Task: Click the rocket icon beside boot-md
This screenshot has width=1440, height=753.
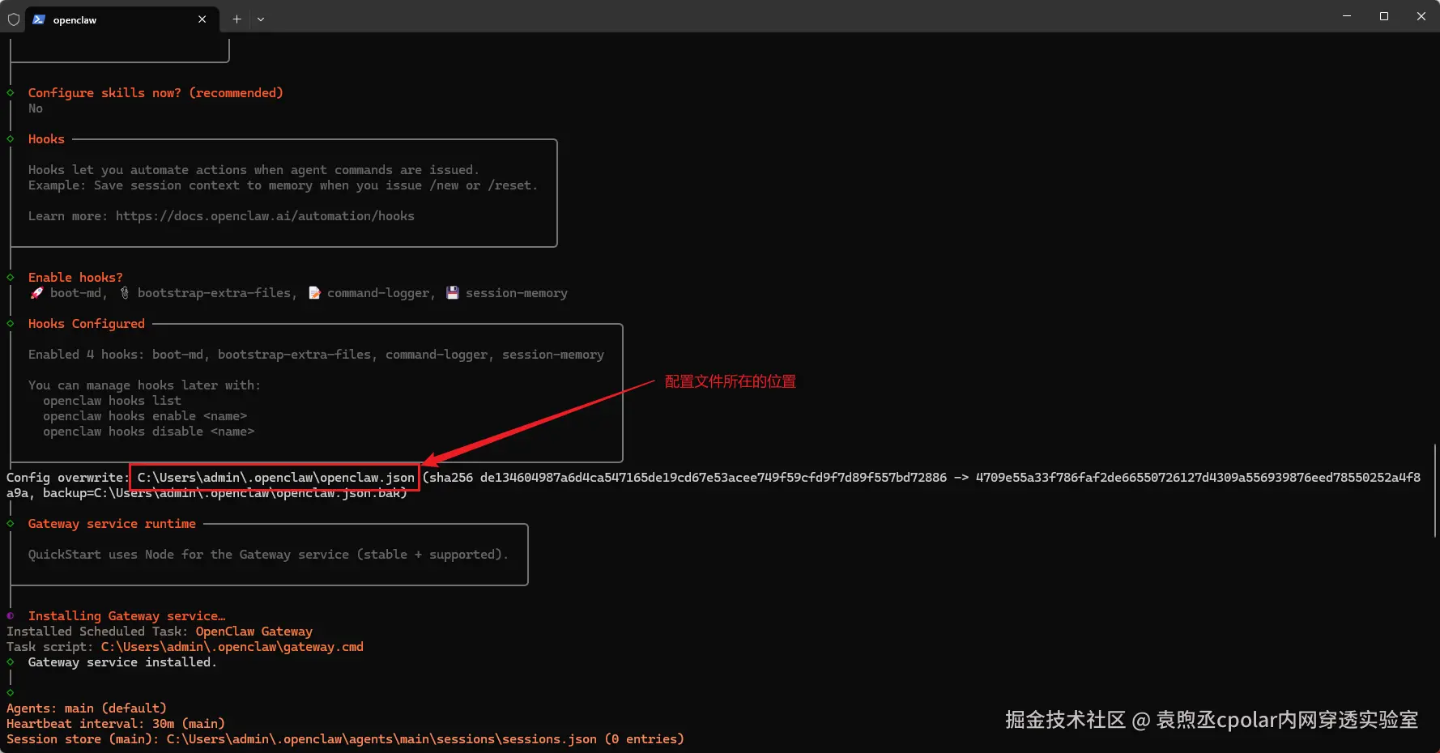Action: pyautogui.click(x=36, y=293)
